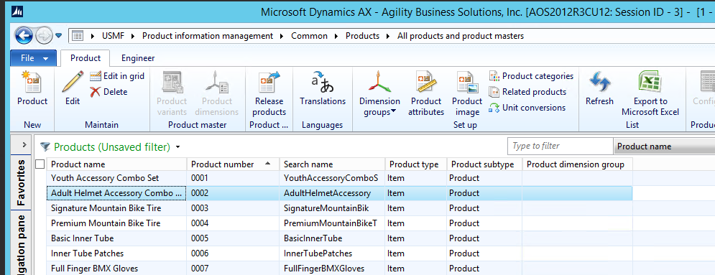This screenshot has width=715, height=275.
Task: Sort by Product number column header
Action: (233, 164)
